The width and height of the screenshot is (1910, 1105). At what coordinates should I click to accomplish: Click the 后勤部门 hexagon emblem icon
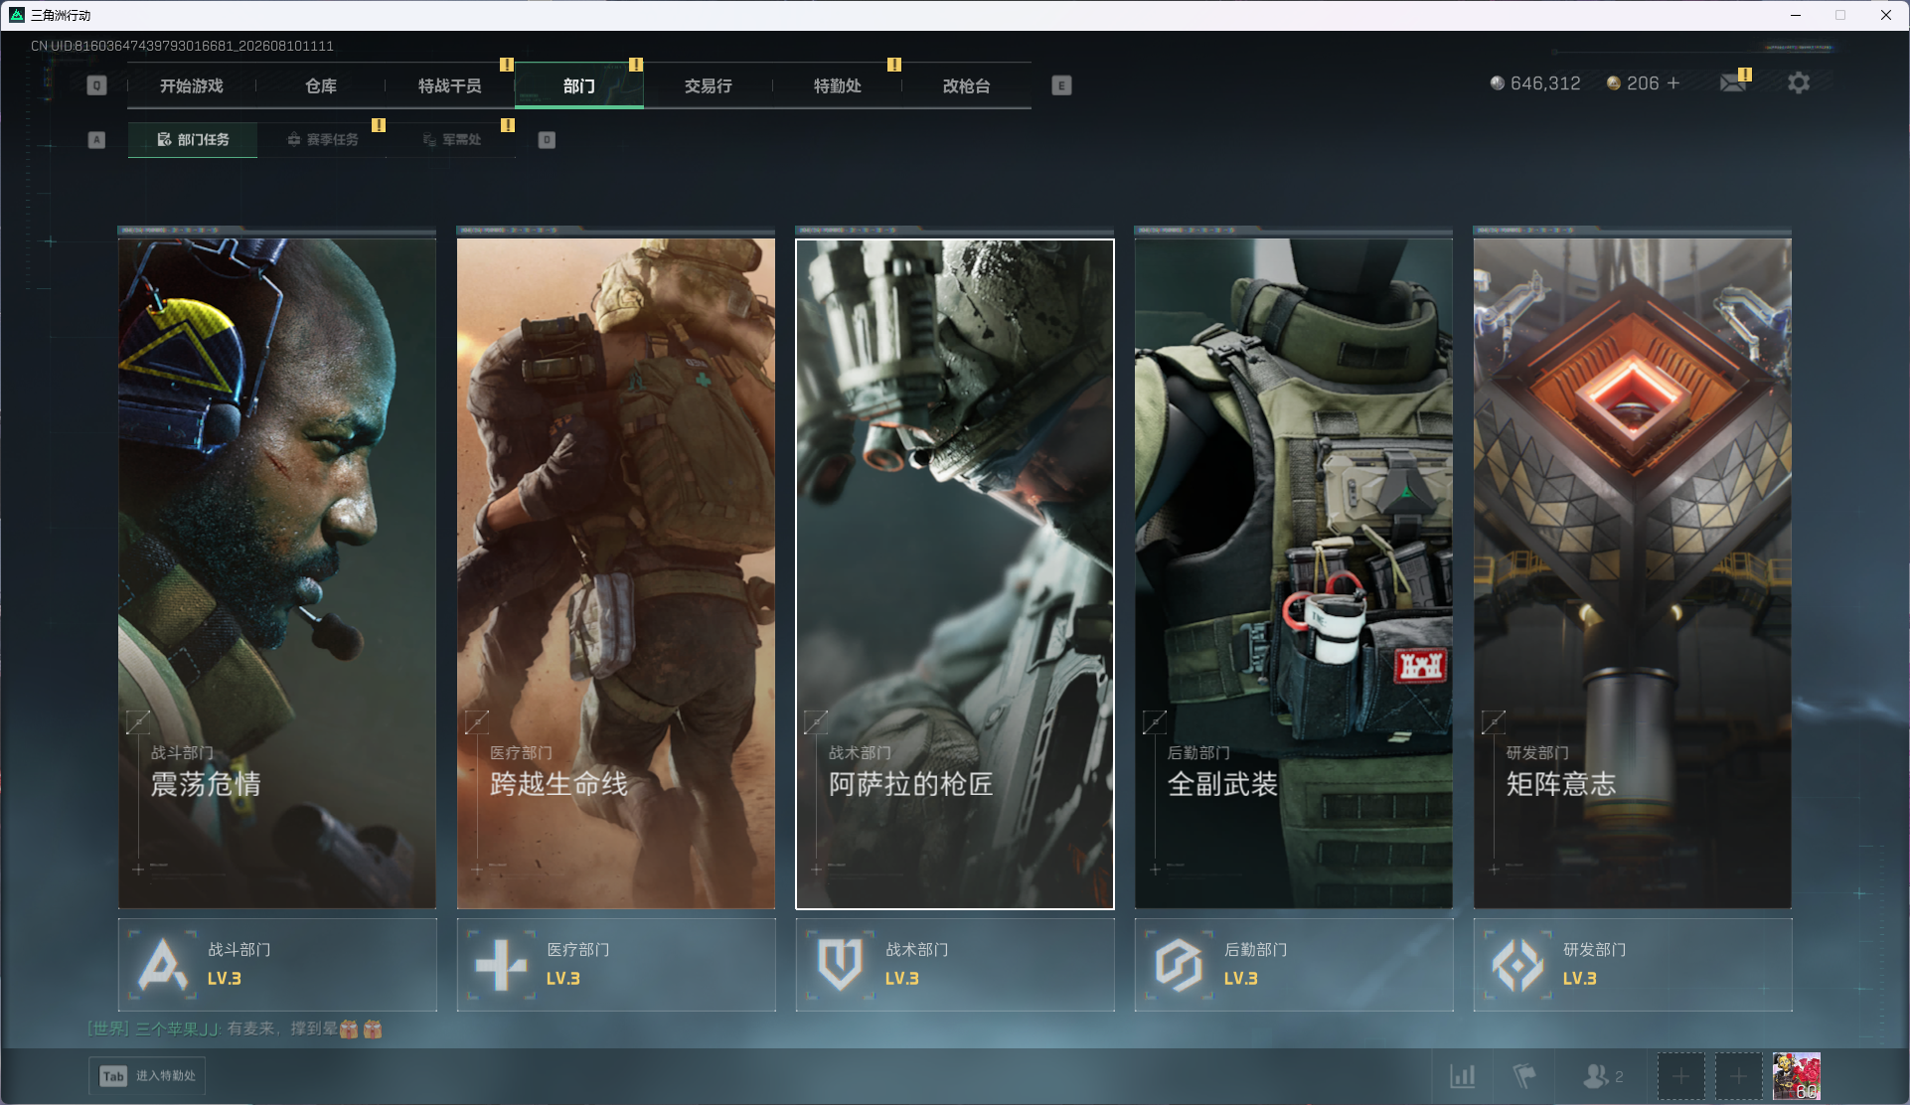[x=1180, y=964]
